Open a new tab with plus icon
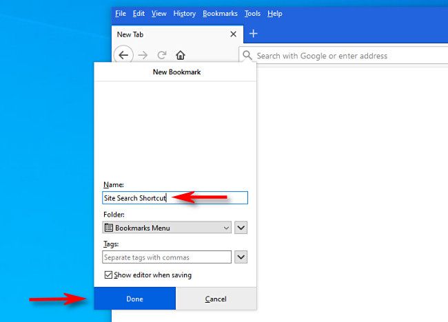 tap(253, 34)
